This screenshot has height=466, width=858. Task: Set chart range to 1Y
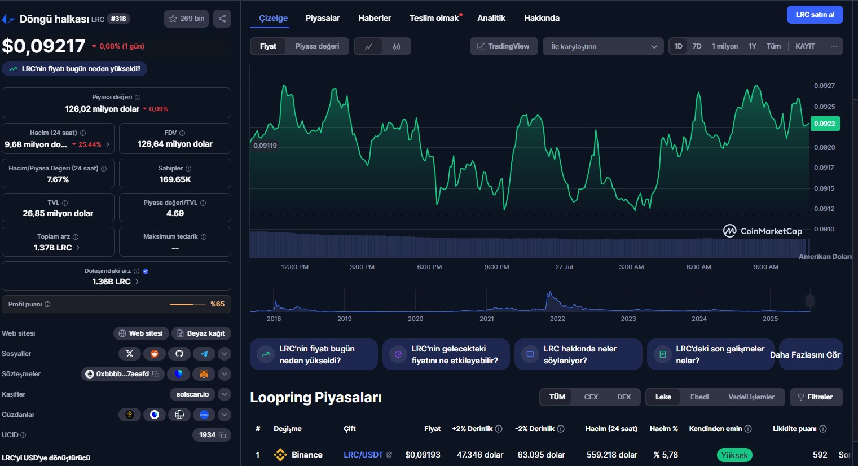[x=752, y=46]
